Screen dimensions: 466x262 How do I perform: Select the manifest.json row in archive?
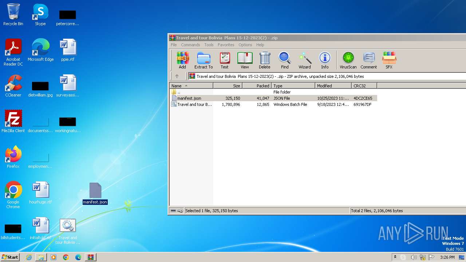click(x=273, y=98)
